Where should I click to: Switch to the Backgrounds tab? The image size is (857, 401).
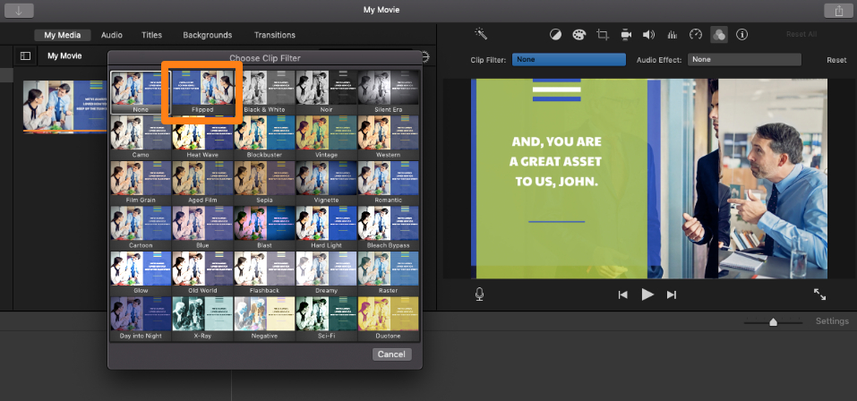[x=207, y=35]
